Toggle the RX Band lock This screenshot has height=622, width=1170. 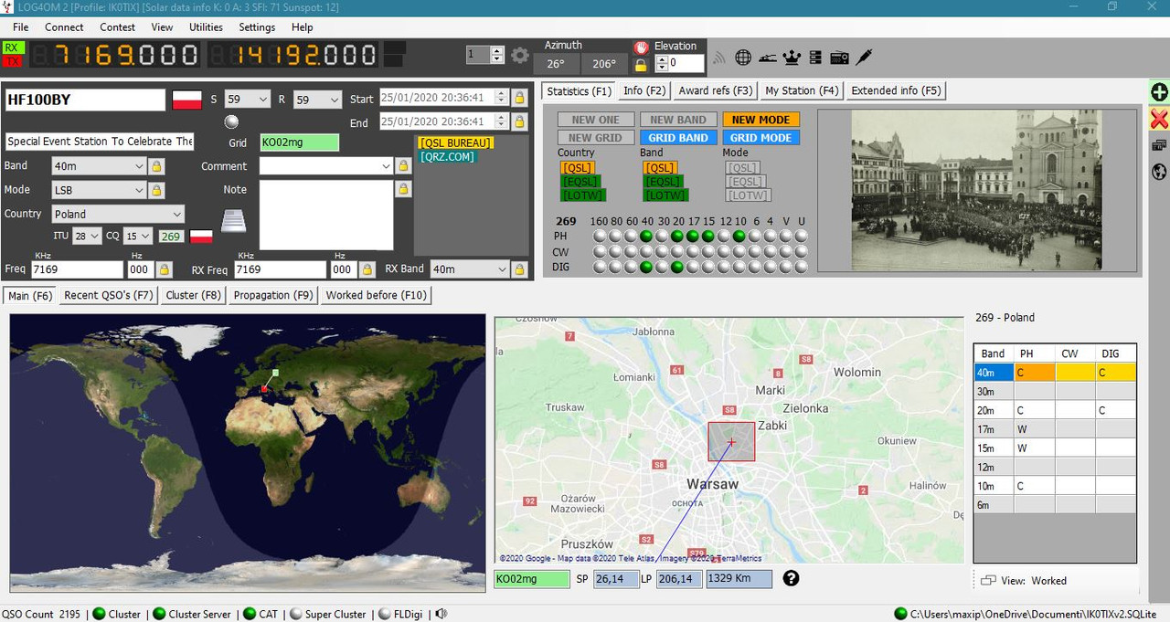point(519,269)
